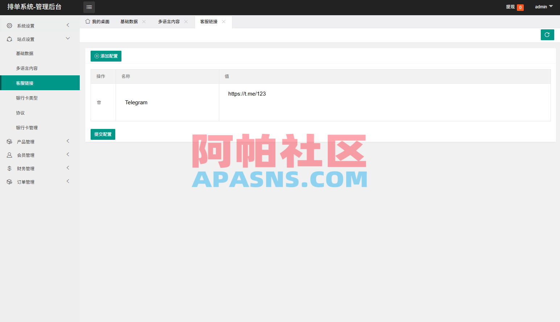Screen dimensions: 560x322
Task: Click the 排单系统-管理后台 title
Action: coord(34,7)
